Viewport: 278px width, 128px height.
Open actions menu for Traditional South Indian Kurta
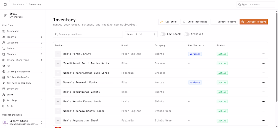[263, 63]
